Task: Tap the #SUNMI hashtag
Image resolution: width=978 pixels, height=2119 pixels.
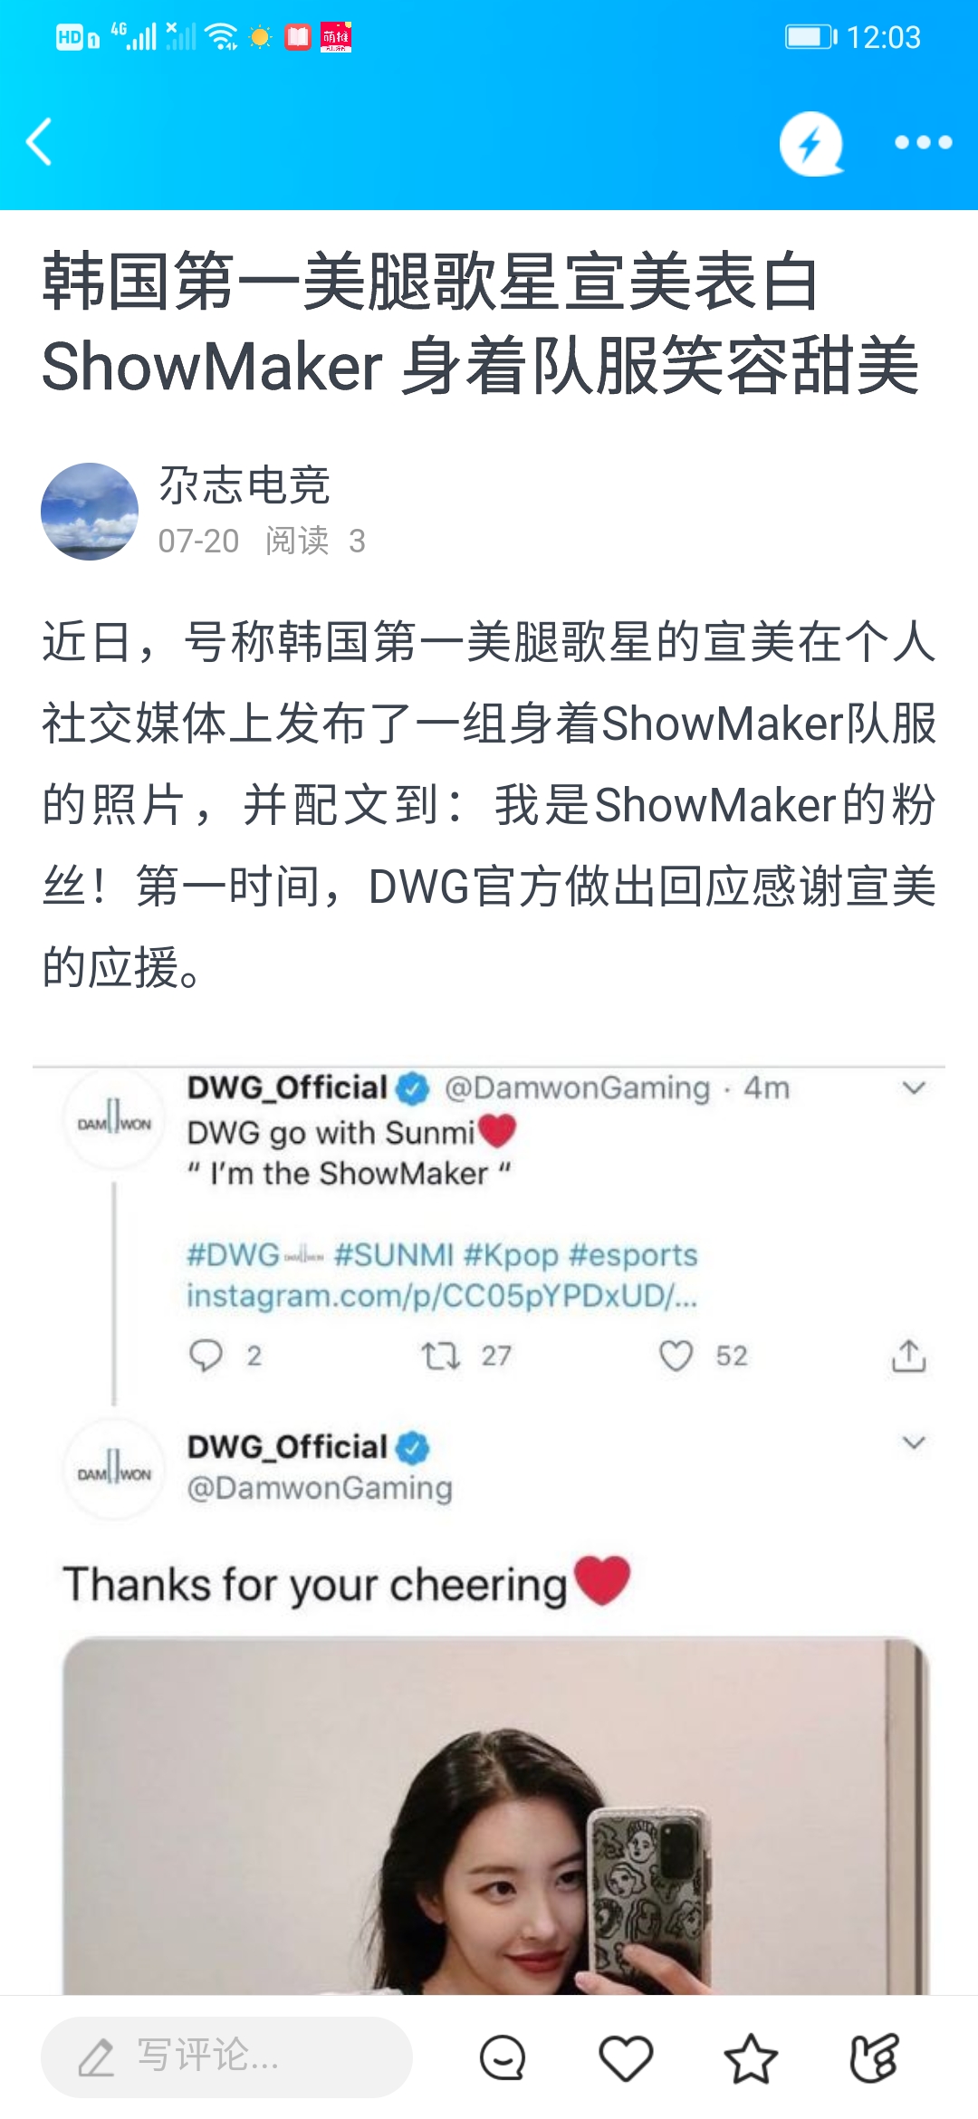Action: click(394, 1255)
